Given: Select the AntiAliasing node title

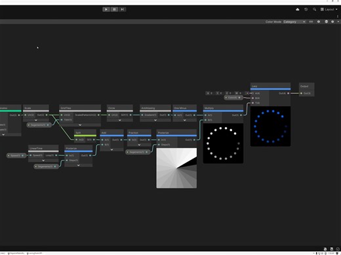Looking at the screenshot, I should coord(148,108).
